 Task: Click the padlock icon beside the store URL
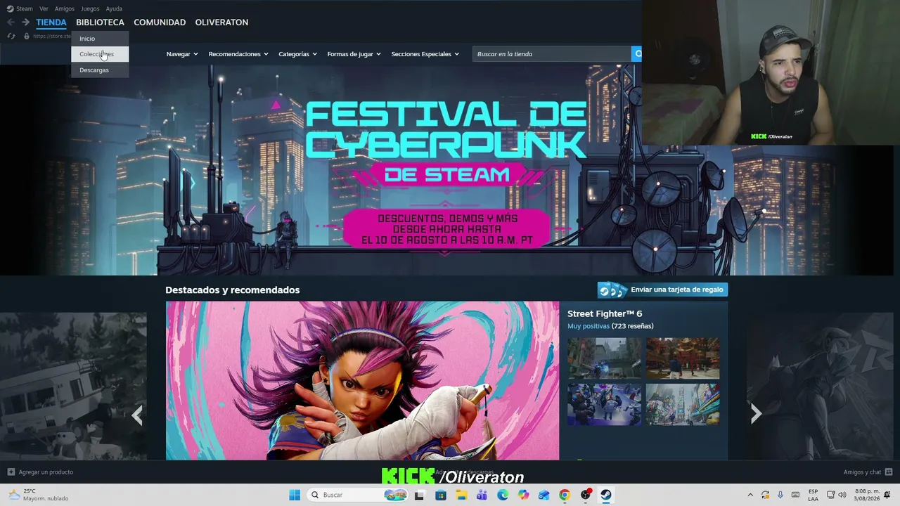[x=26, y=36]
